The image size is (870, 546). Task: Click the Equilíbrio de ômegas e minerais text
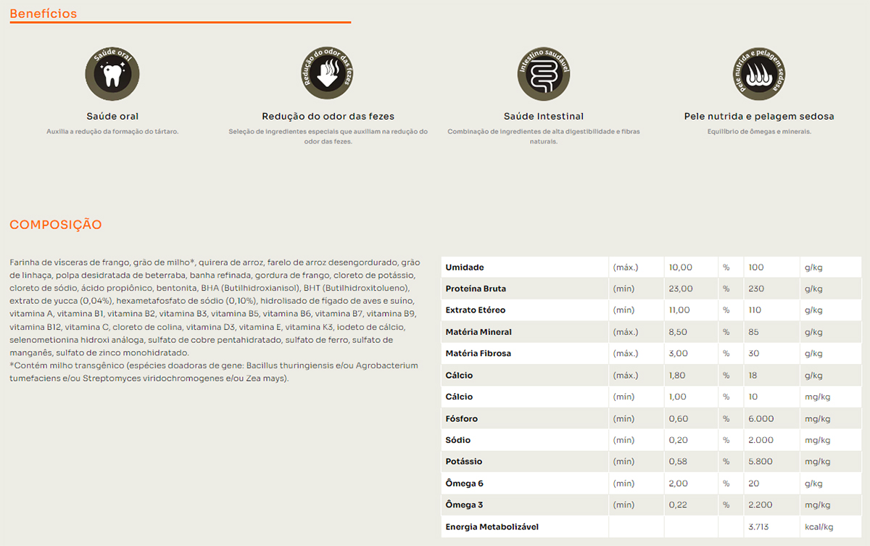(x=759, y=131)
